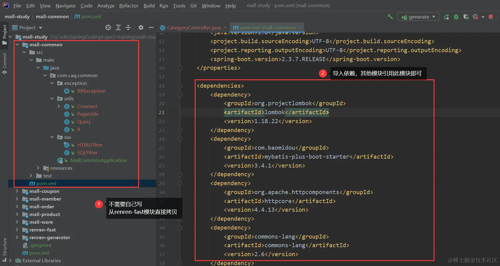Expand the resources folder
This screenshot has height=266, width=500.
tap(38, 168)
